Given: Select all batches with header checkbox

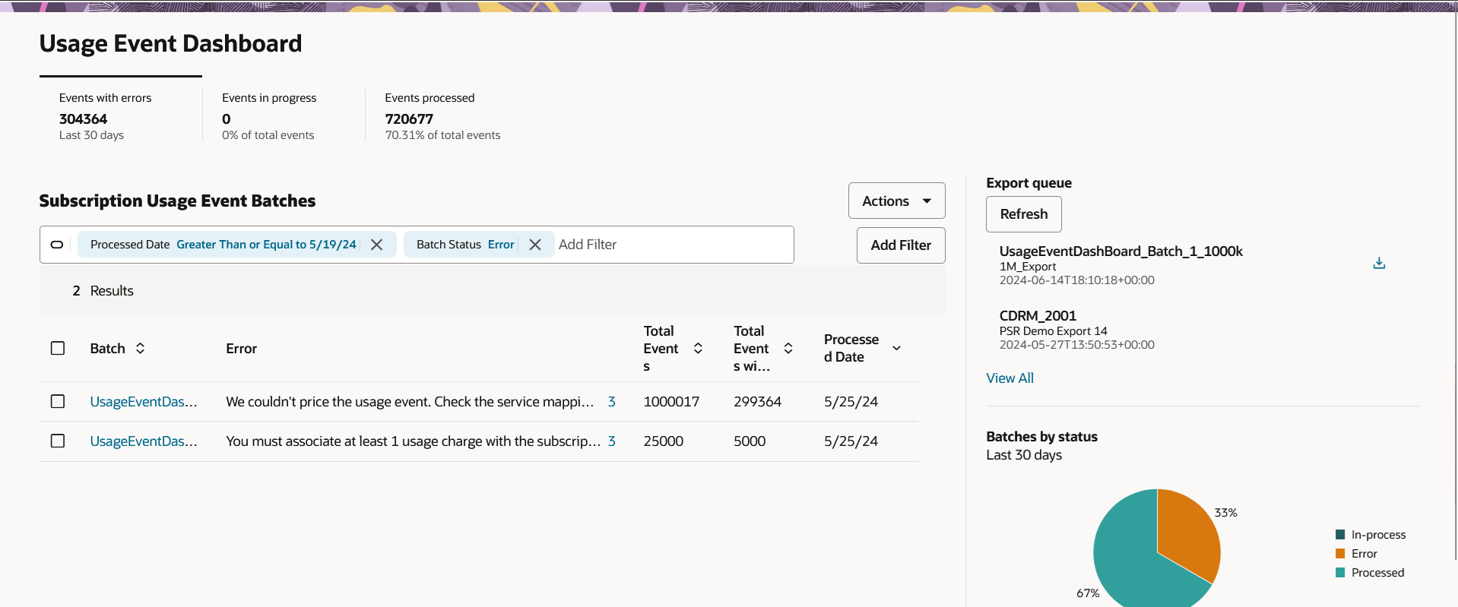Looking at the screenshot, I should [x=58, y=349].
